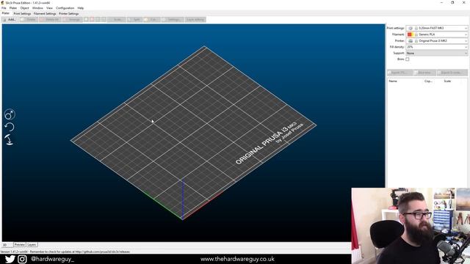Click Delete All in the toolbar

click(x=51, y=20)
